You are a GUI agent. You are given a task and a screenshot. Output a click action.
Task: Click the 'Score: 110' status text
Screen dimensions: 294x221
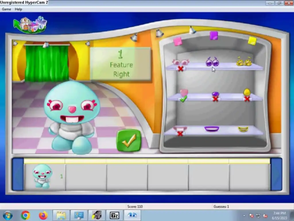click(x=135, y=207)
